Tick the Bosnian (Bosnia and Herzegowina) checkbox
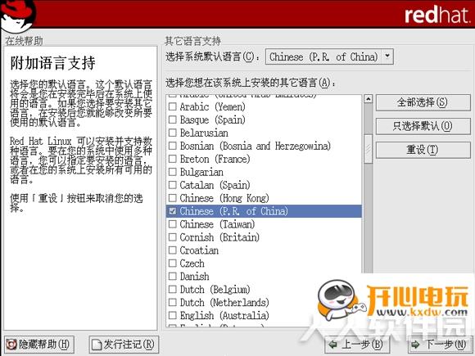 point(172,146)
